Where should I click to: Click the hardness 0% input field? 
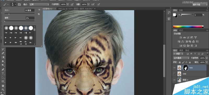pyautogui.click(x=30, y=18)
